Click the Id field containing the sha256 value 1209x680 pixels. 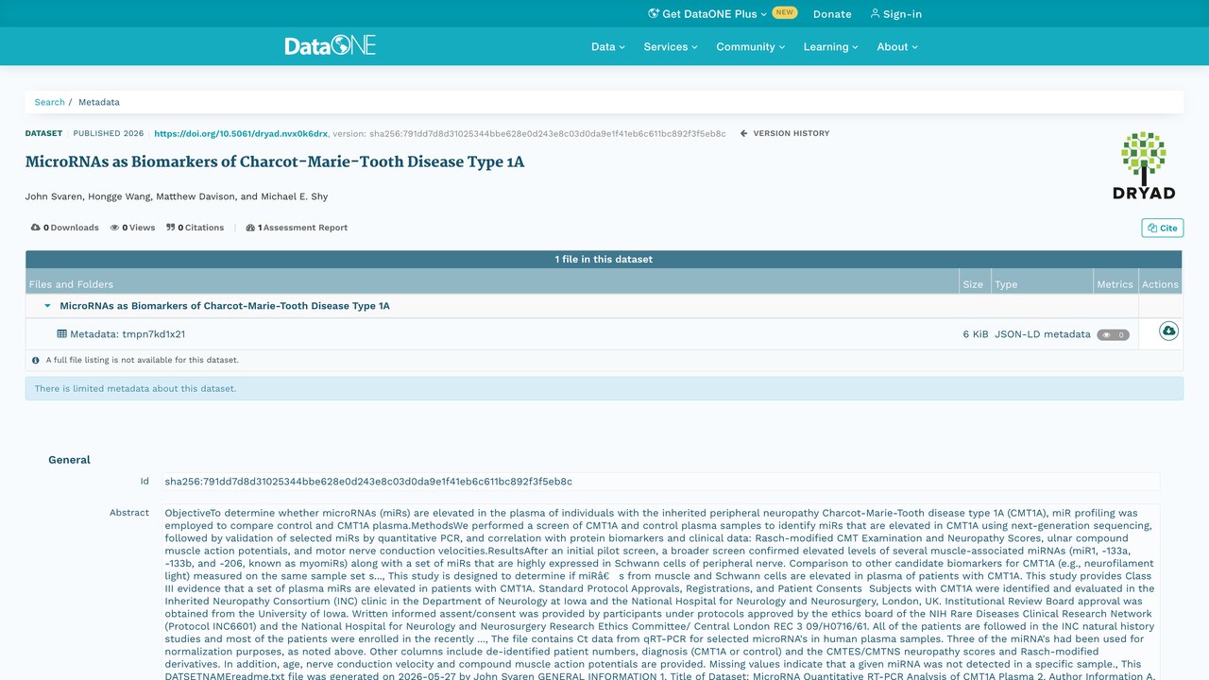pos(660,482)
